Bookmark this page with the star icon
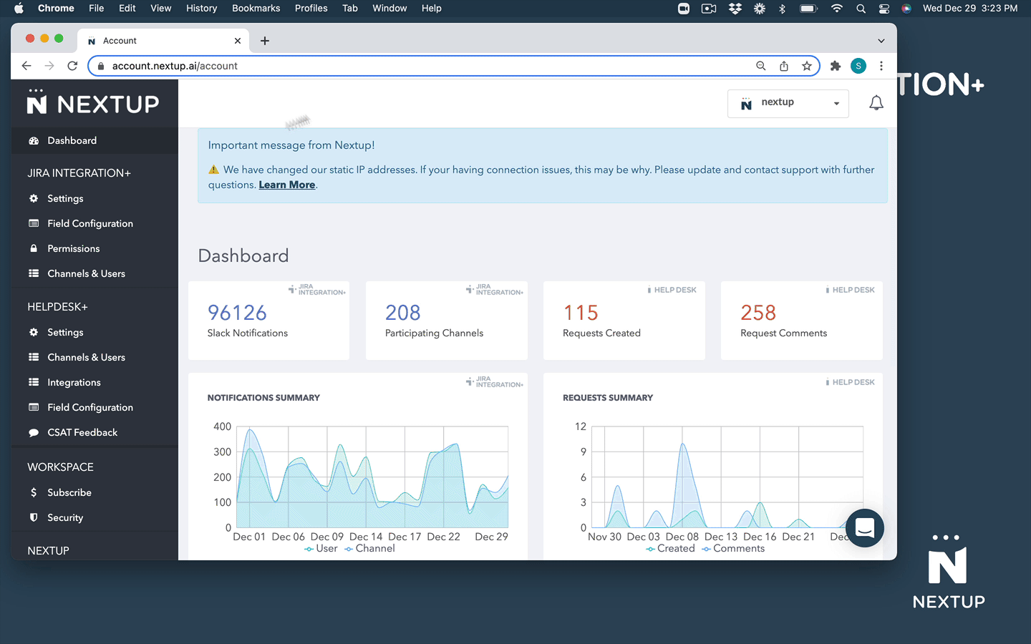Screen dimensions: 1031x644 pyautogui.click(x=807, y=66)
